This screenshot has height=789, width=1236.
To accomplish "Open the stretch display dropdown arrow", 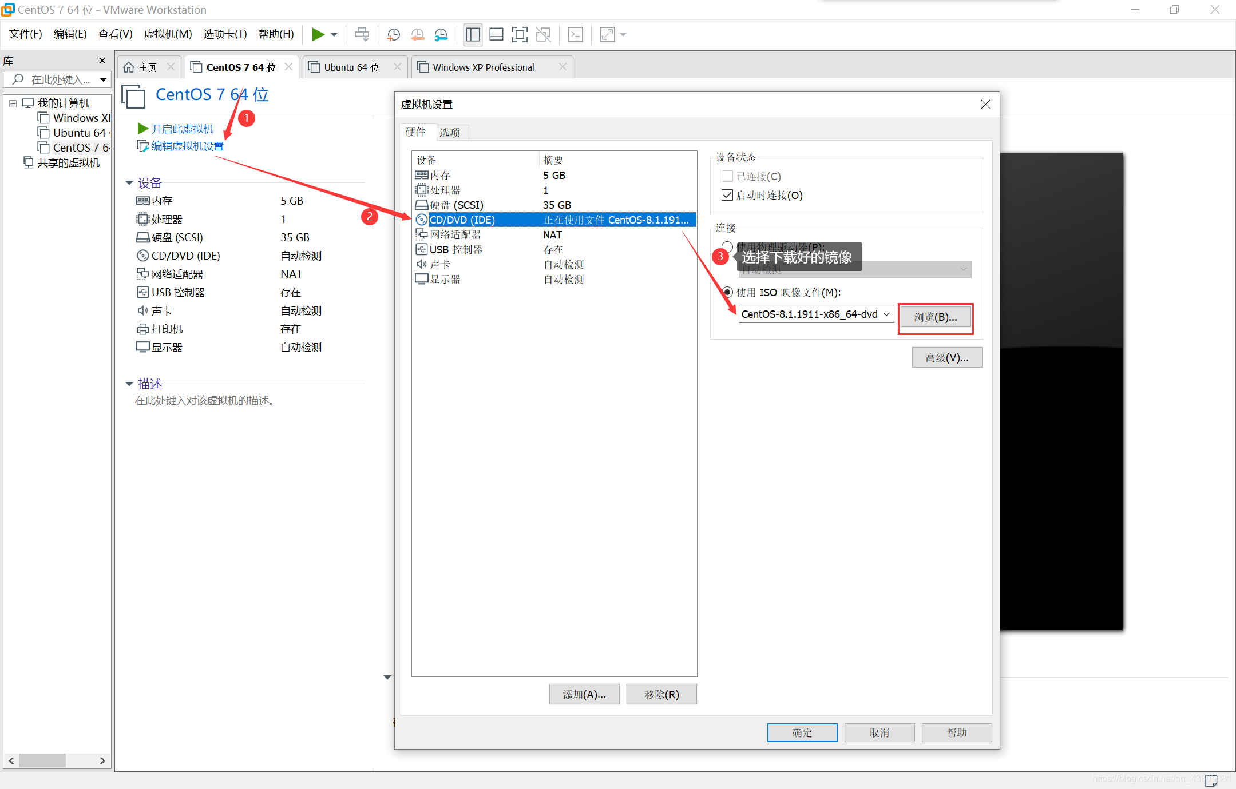I will (623, 35).
